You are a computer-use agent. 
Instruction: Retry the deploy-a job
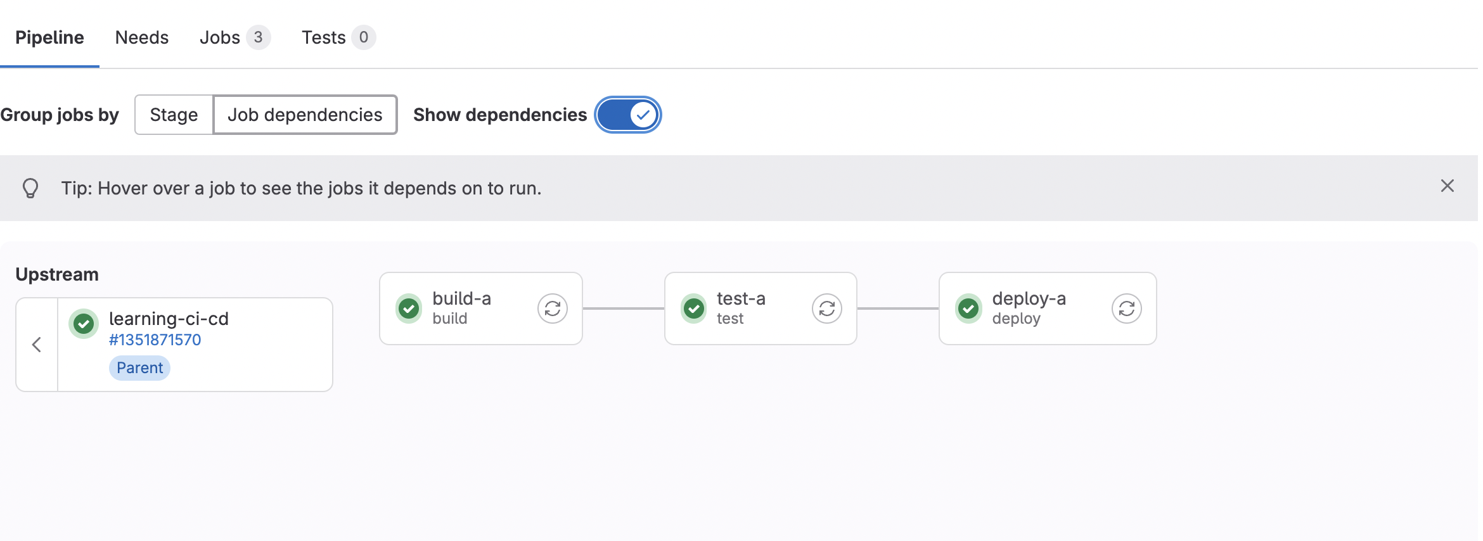pyautogui.click(x=1126, y=309)
